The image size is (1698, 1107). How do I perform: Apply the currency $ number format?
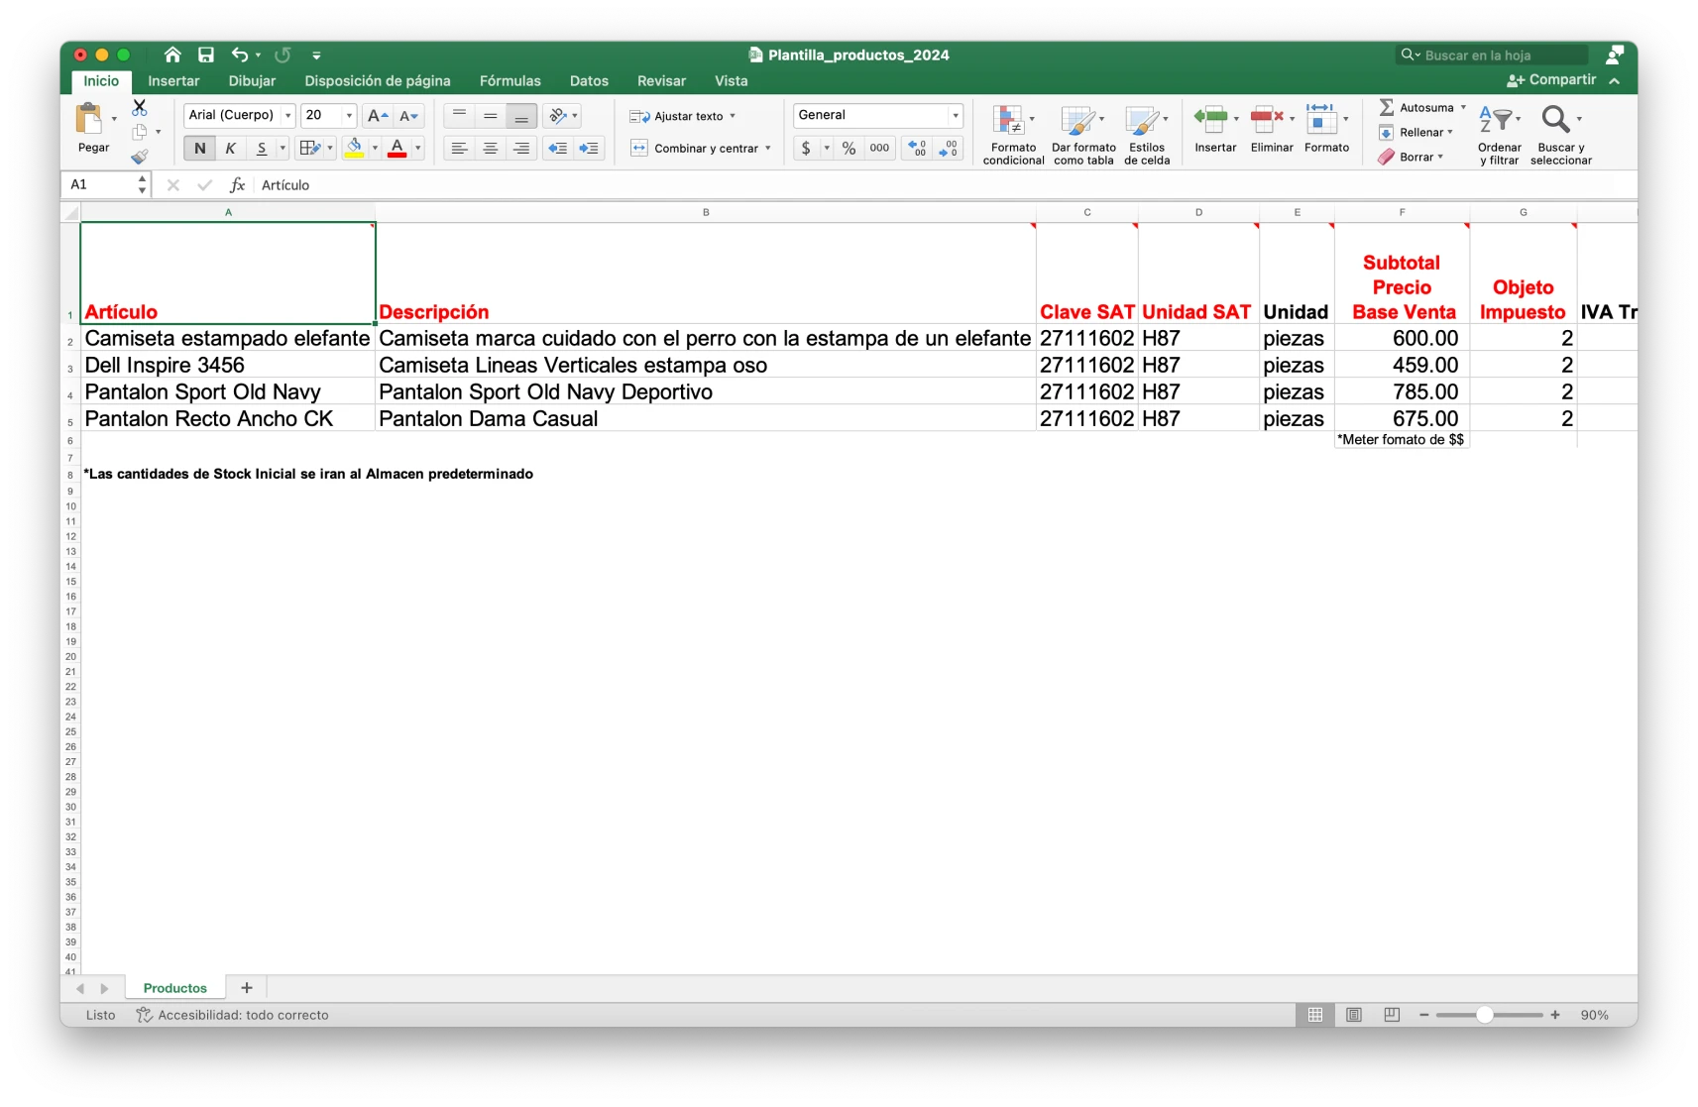(806, 148)
